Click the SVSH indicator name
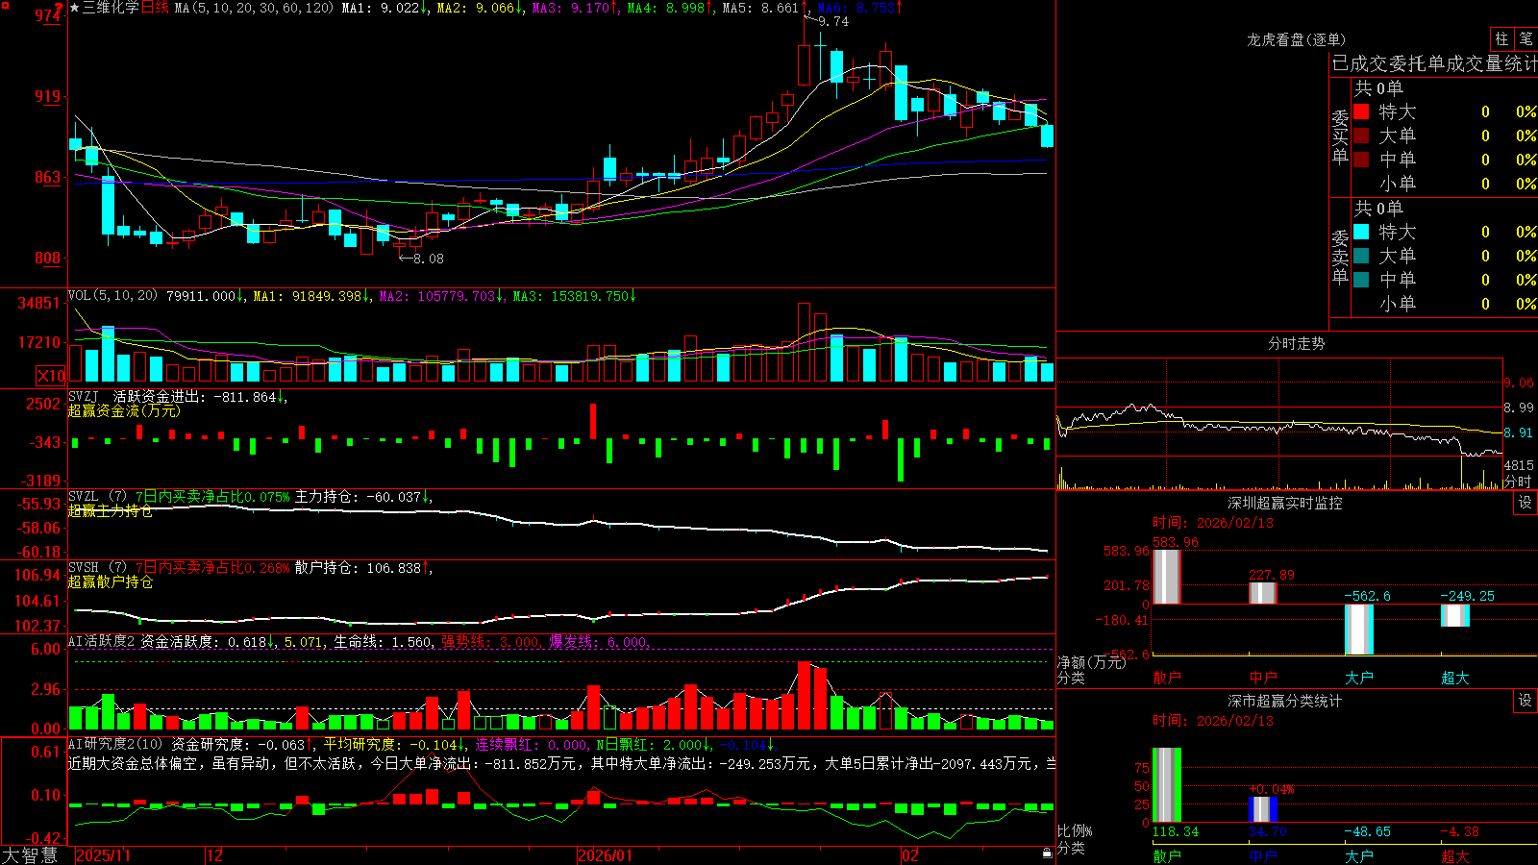 pyautogui.click(x=84, y=568)
